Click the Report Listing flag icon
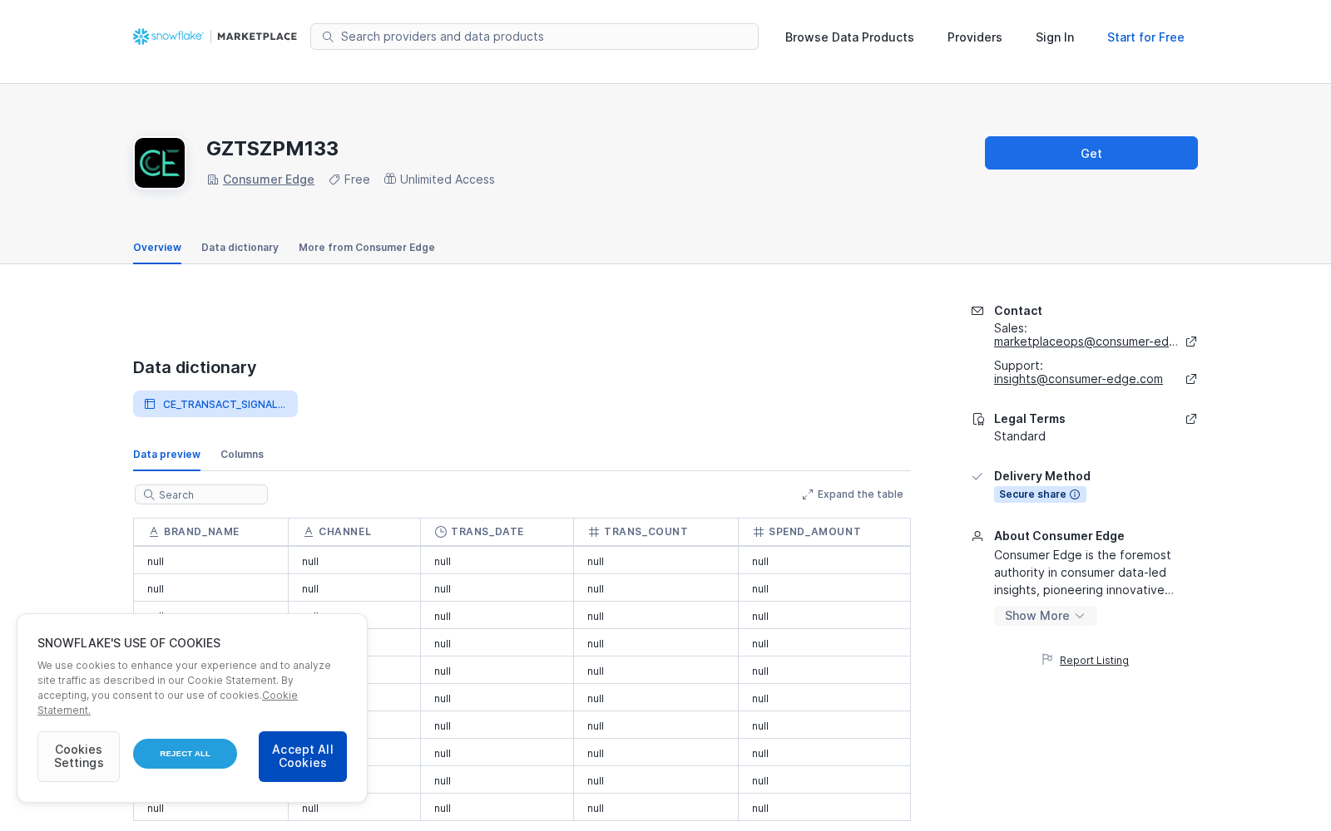 coord(1047,660)
